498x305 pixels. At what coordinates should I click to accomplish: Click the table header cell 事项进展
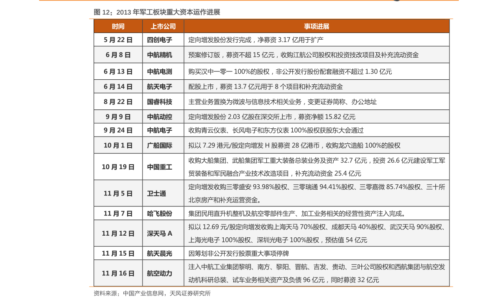(x=317, y=26)
